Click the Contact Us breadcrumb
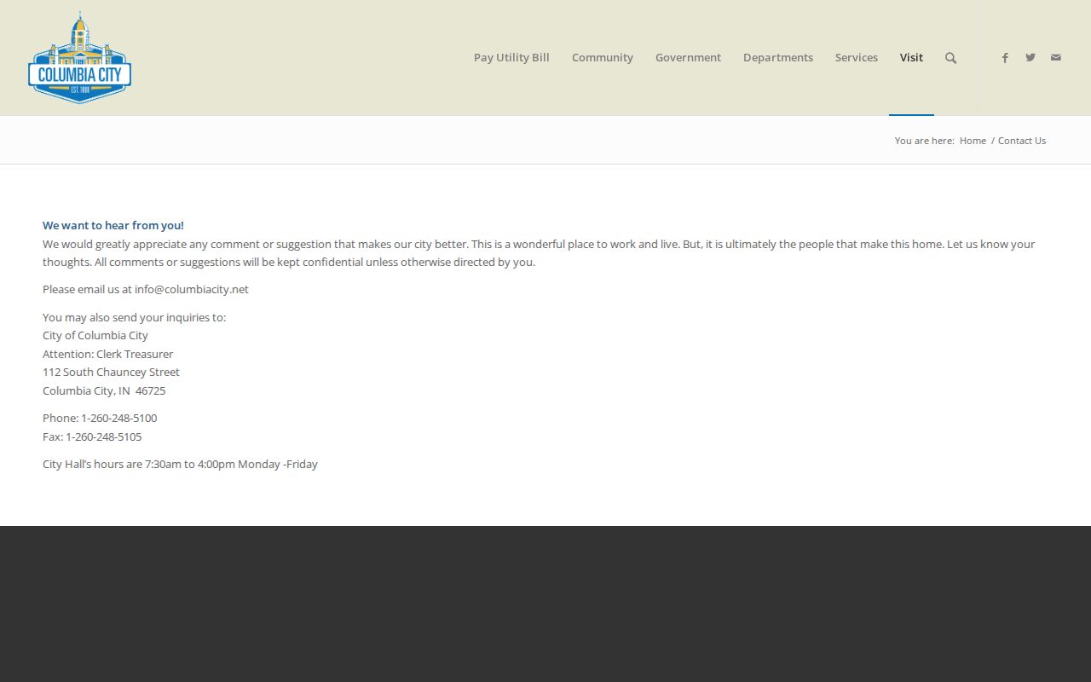 pos(1022,141)
